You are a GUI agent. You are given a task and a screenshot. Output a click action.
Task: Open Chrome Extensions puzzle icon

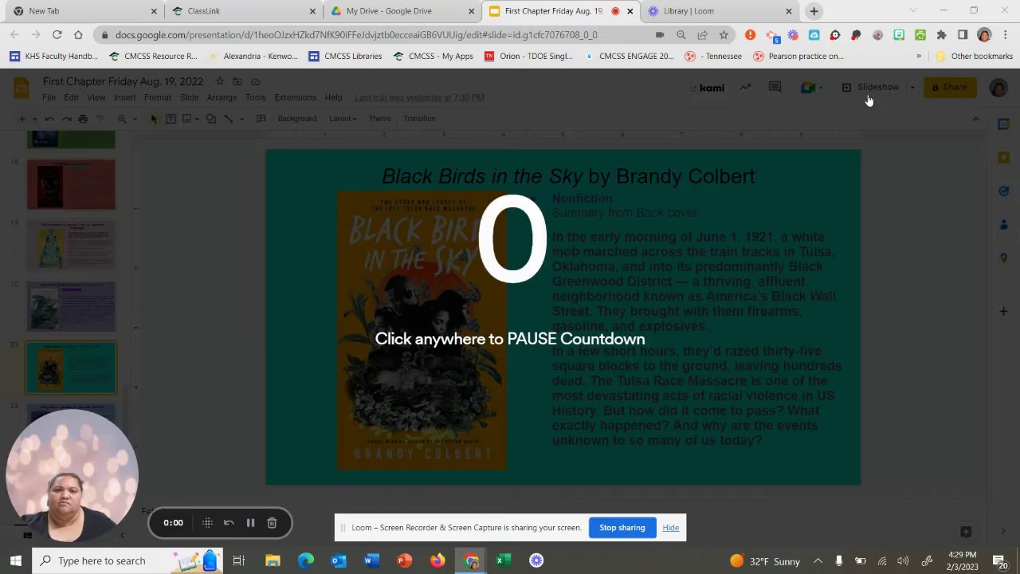pos(941,35)
